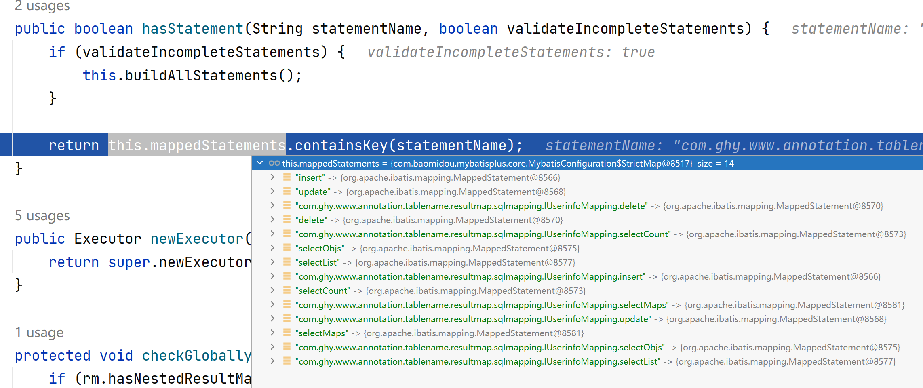Click the entry icon beside "selectObjs"
The image size is (923, 388).
click(x=287, y=248)
